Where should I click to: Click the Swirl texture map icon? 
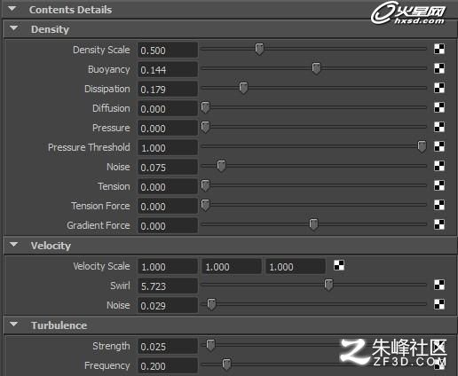(x=439, y=285)
